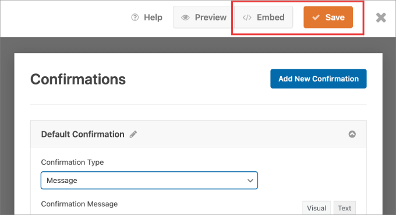Click the Confirmation Message label
396x215 pixels.
(79, 204)
